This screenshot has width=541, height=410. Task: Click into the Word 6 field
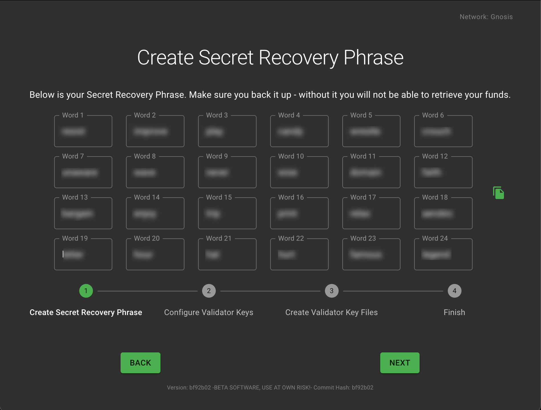443,131
